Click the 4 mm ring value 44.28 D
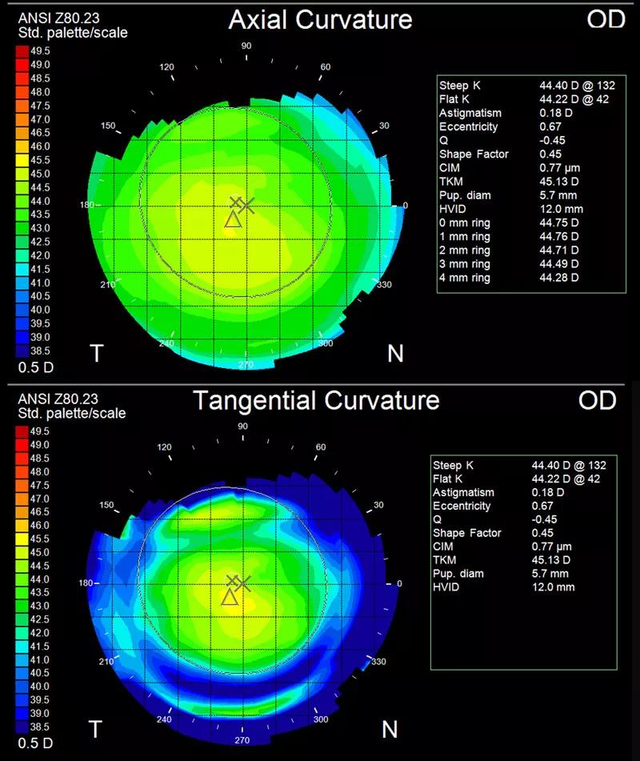This screenshot has height=761, width=640. click(x=559, y=278)
